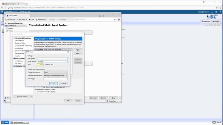This screenshot has height=125, width=223.
Task: Click in the User Name field
Action: (55, 79)
